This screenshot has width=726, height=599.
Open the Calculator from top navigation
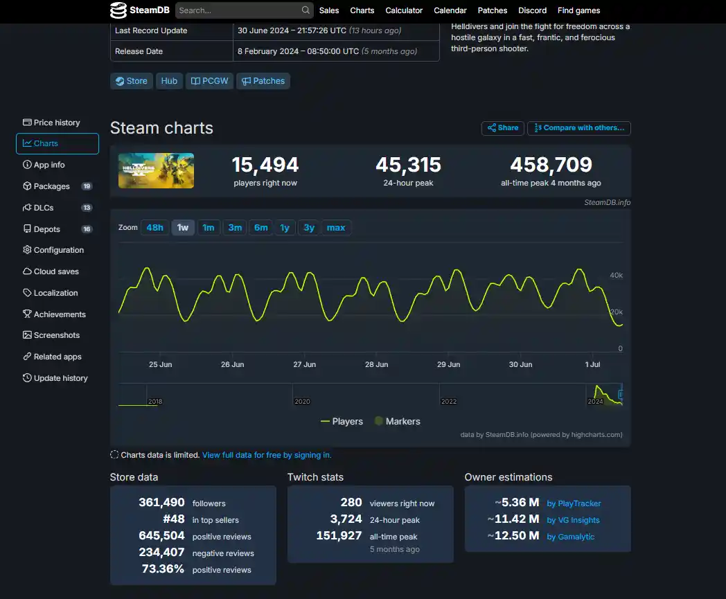[x=404, y=10]
